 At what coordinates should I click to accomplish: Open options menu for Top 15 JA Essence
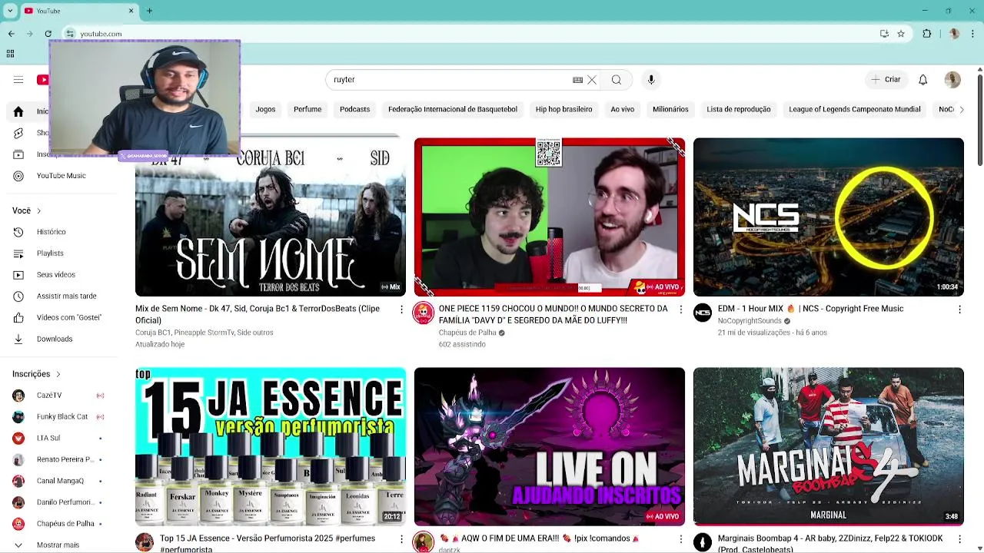pyautogui.click(x=401, y=540)
